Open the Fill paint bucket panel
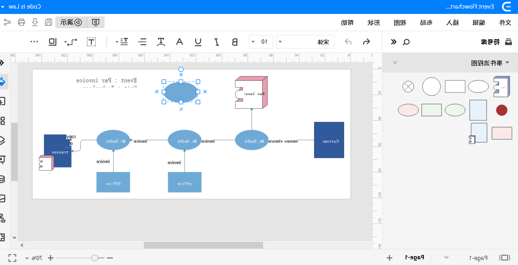The width and height of the screenshot is (518, 265). click(x=2, y=81)
